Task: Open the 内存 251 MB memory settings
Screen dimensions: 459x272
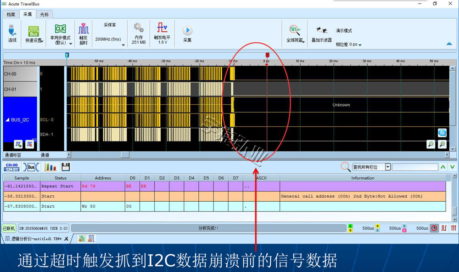Action: tap(139, 34)
